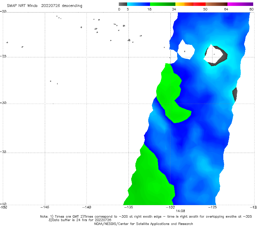Click the '80' label at the color bar end
Screen dimensions: 257x226
click(x=251, y=9)
